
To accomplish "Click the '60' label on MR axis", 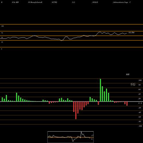I will 140,90.
